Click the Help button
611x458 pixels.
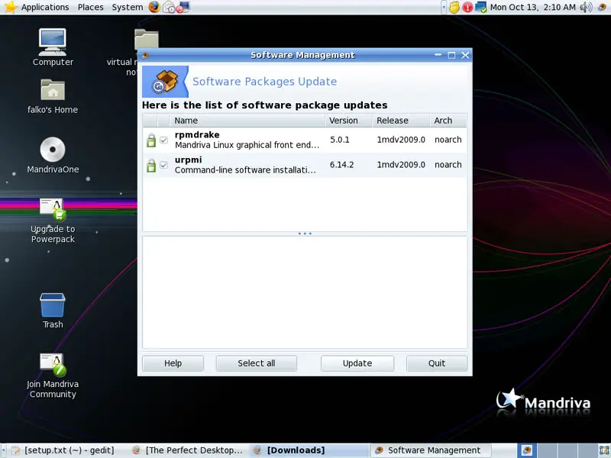click(x=173, y=363)
